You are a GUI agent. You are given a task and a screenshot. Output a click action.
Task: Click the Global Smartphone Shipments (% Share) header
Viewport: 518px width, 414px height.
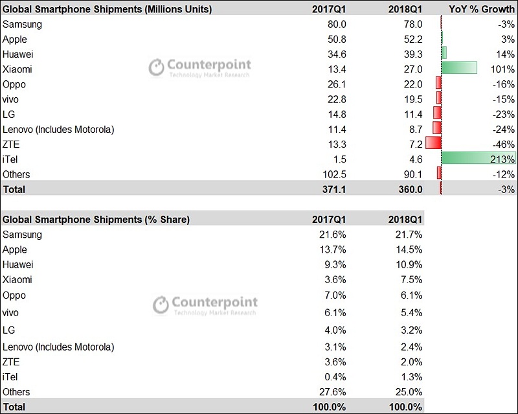coord(96,220)
